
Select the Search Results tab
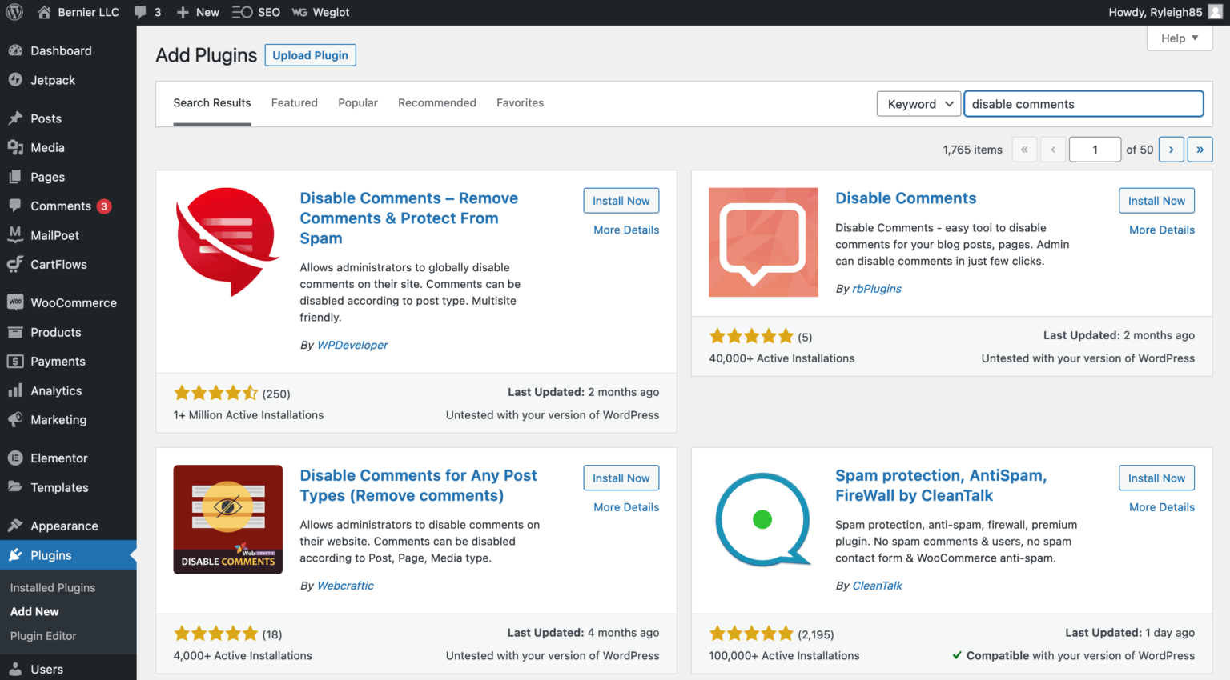coord(212,103)
